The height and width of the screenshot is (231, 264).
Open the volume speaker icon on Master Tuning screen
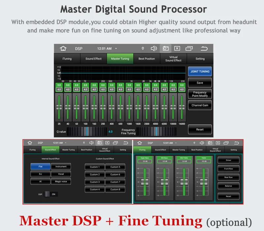(154, 49)
